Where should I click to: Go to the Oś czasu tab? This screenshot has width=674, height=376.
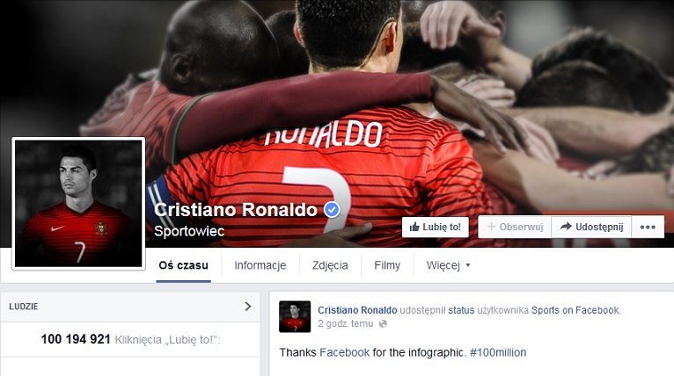click(x=183, y=265)
